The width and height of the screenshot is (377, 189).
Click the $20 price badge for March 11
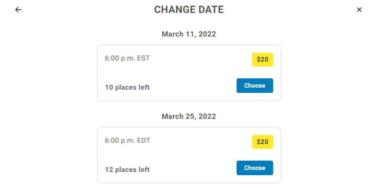[262, 60]
